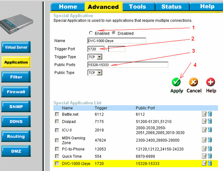Edit the Quick Time entry via pencil icon
This screenshot has height=171, width=223.
click(x=204, y=156)
